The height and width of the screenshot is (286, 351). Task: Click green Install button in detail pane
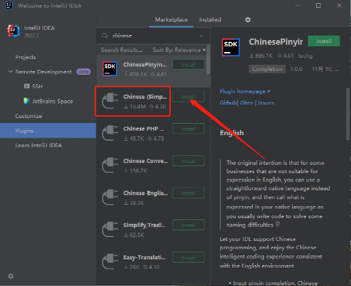tap(324, 41)
